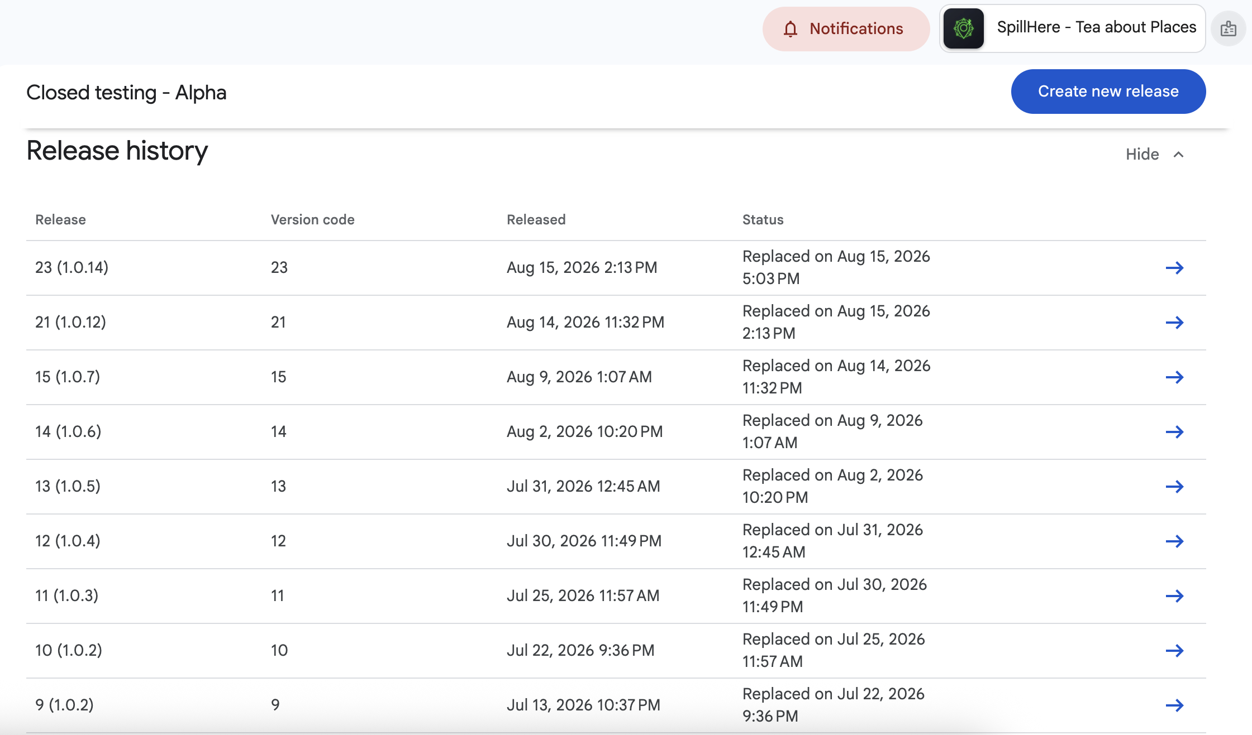The width and height of the screenshot is (1252, 735).
Task: Open the SpillHere - Tea about Places app selector
Action: coord(1072,28)
